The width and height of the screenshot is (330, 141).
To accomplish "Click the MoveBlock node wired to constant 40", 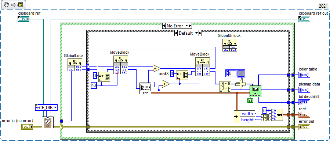I will (121, 65).
